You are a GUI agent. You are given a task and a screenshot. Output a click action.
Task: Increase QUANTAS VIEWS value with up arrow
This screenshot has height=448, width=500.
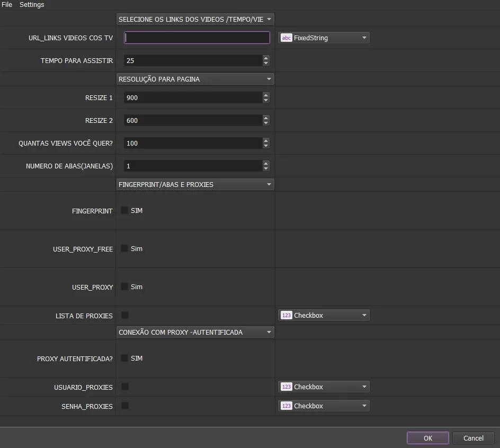(x=266, y=141)
